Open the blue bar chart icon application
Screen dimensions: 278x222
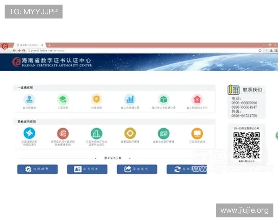tap(130, 99)
